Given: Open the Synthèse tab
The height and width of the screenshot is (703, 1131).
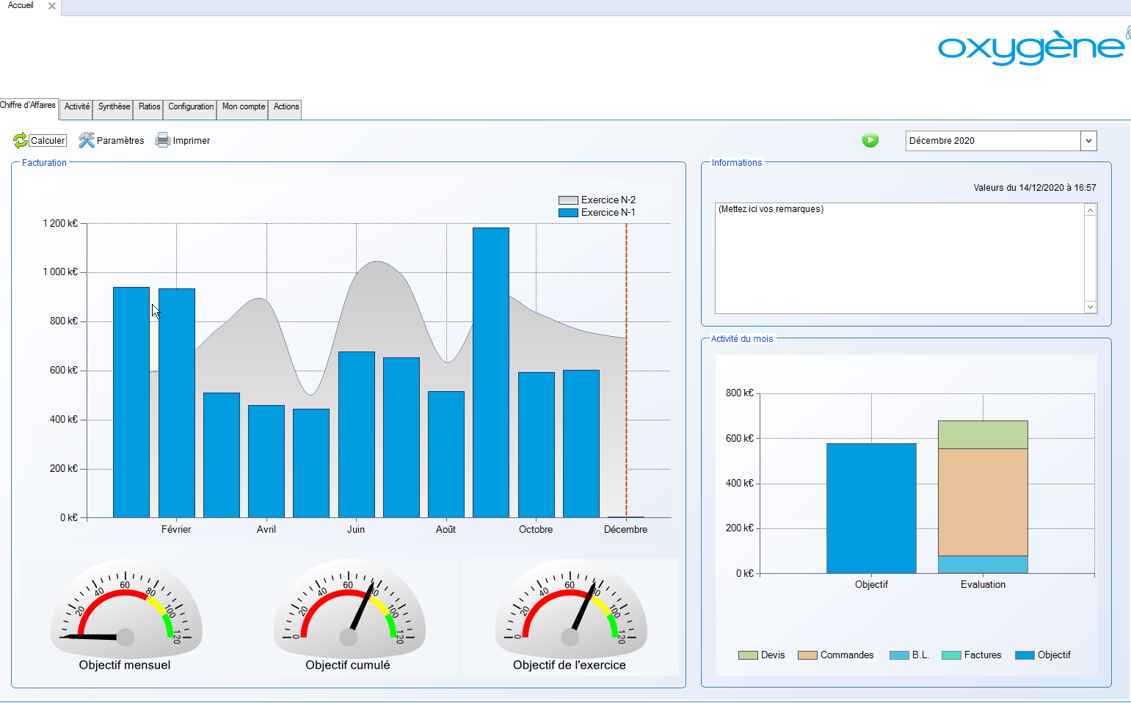Looking at the screenshot, I should pyautogui.click(x=114, y=107).
